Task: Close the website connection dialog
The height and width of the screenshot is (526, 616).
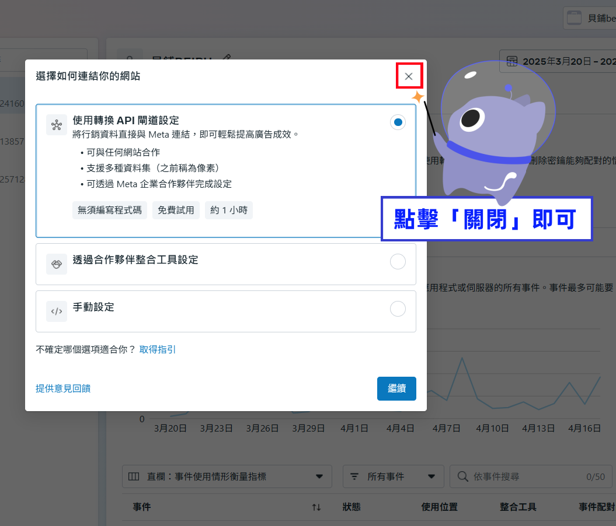Action: pyautogui.click(x=409, y=76)
